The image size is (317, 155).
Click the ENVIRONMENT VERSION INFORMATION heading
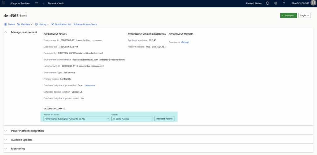tap(147, 34)
